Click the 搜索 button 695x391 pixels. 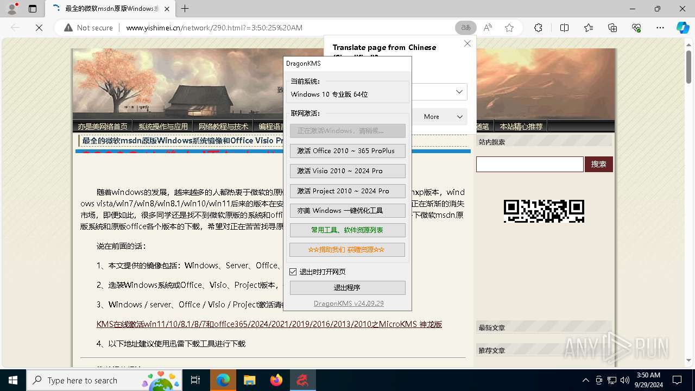tap(599, 164)
